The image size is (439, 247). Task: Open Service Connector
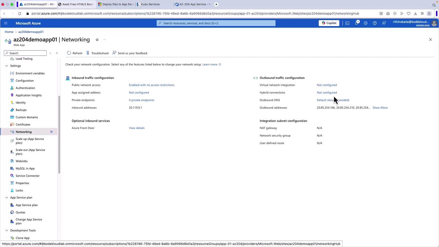(x=27, y=176)
